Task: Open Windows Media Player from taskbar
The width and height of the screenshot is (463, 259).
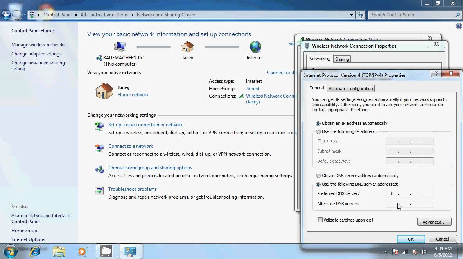Action: pos(82,251)
